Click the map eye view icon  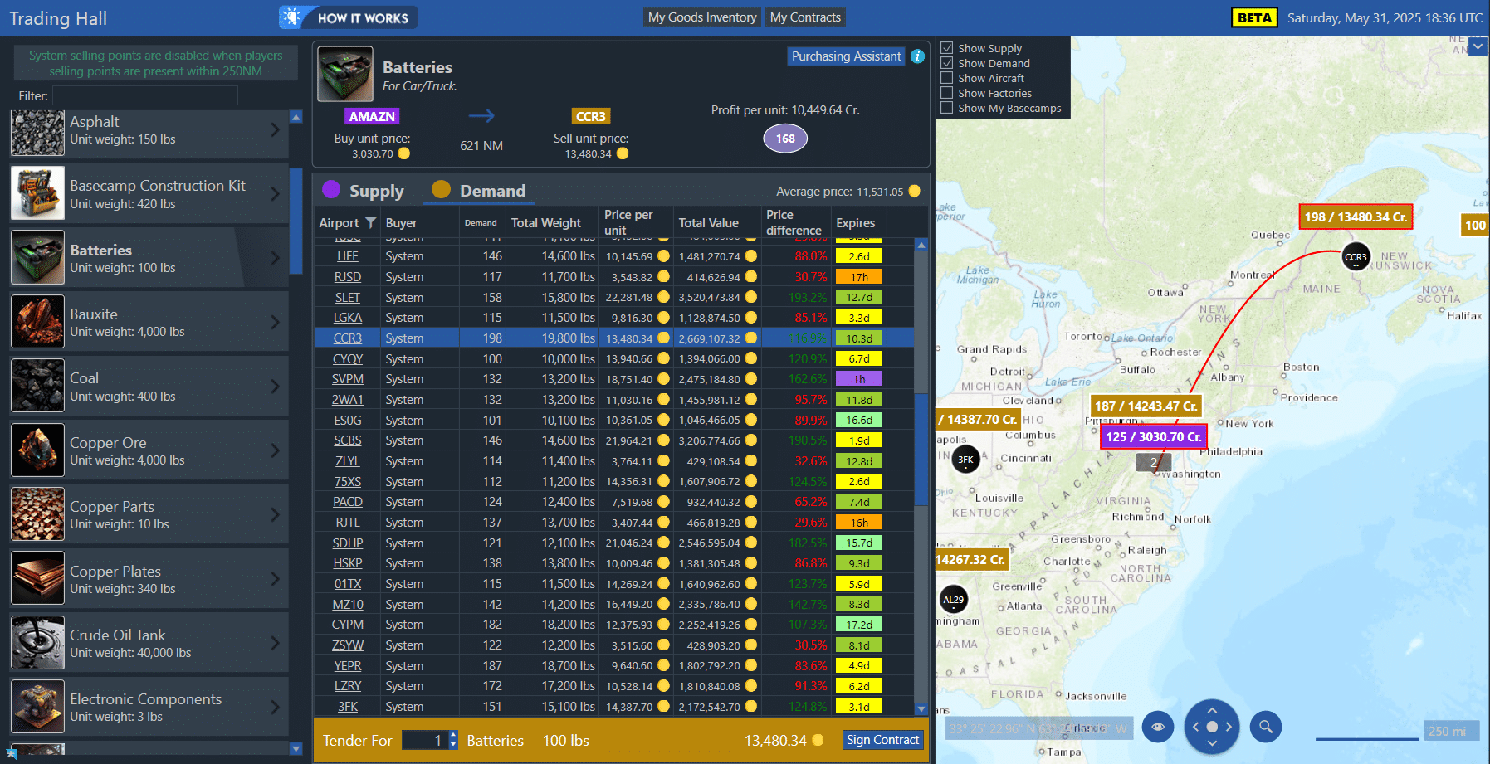pyautogui.click(x=1158, y=727)
